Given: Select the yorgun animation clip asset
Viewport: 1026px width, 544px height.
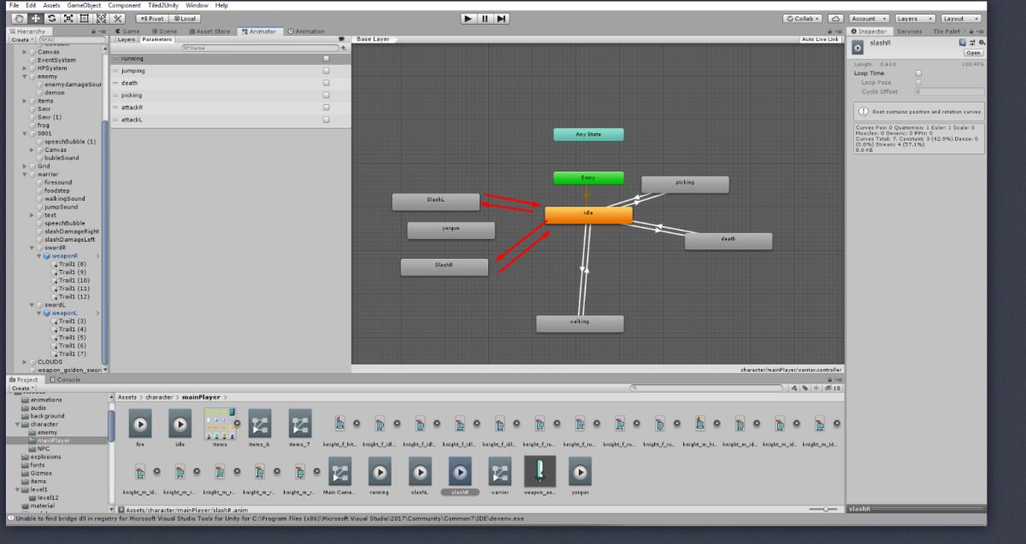Looking at the screenshot, I should click(x=581, y=471).
